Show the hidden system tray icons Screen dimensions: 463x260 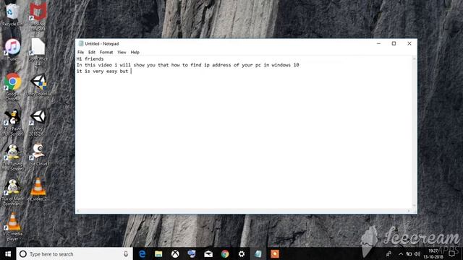[401, 253]
